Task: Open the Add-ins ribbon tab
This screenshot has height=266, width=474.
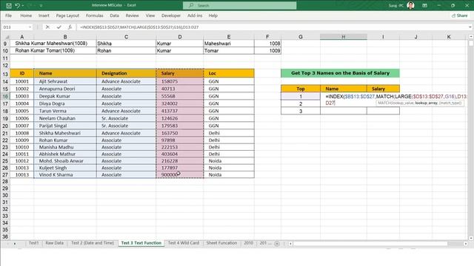Action: click(x=195, y=16)
